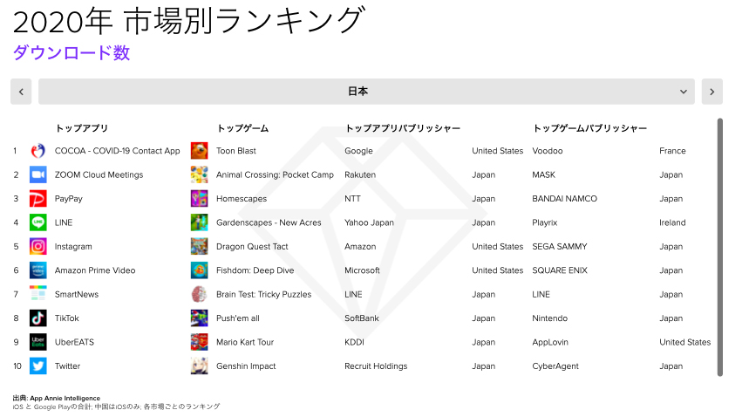Click the publisher 'KDDI'
Image resolution: width=749 pixels, height=417 pixels.
[354, 342]
